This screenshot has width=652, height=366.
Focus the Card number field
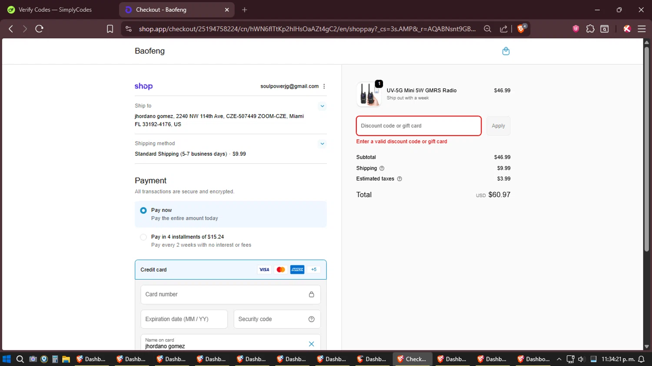click(230, 294)
